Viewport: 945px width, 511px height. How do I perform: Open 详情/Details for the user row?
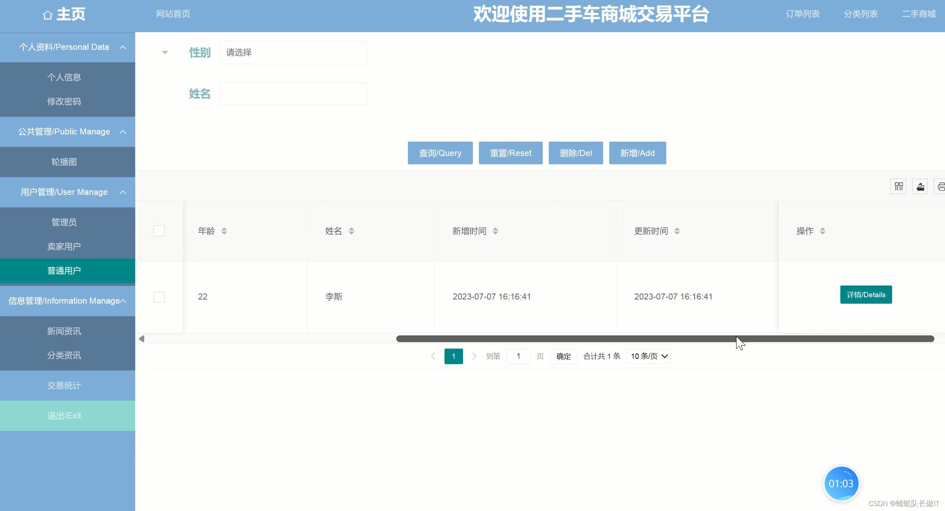(866, 295)
